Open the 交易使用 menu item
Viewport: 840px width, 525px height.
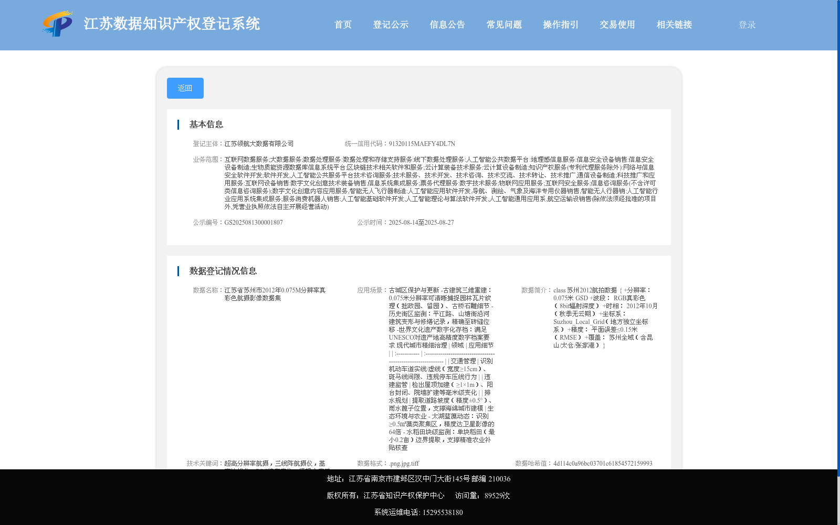[x=617, y=25]
